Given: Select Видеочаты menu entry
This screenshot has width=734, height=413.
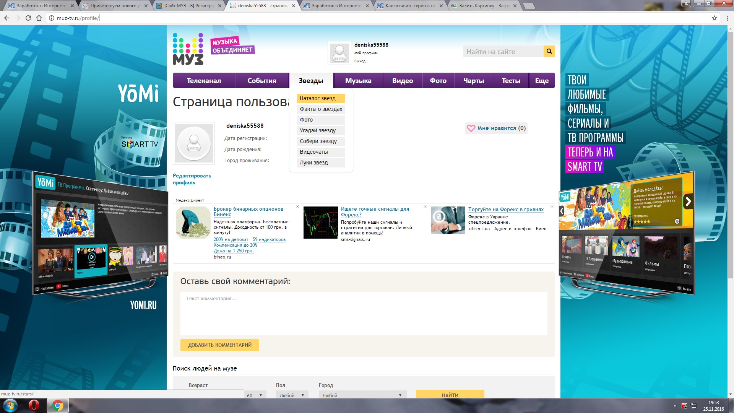Looking at the screenshot, I should [321, 152].
